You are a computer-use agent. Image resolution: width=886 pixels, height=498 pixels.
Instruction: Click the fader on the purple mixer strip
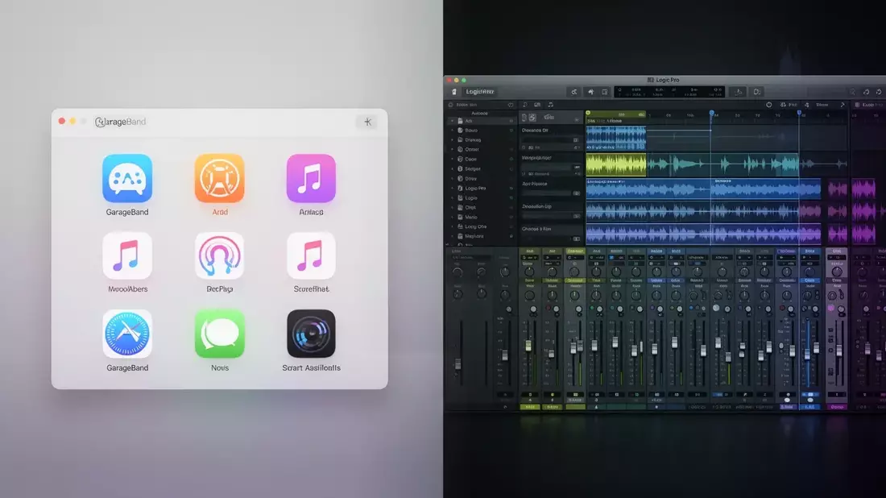click(838, 350)
